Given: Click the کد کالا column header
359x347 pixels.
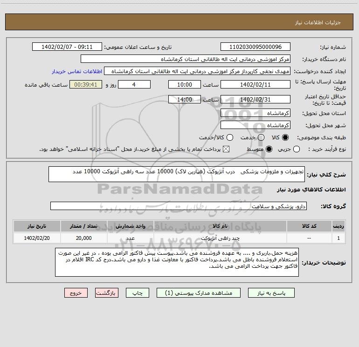Looking at the screenshot, I should [309, 226].
